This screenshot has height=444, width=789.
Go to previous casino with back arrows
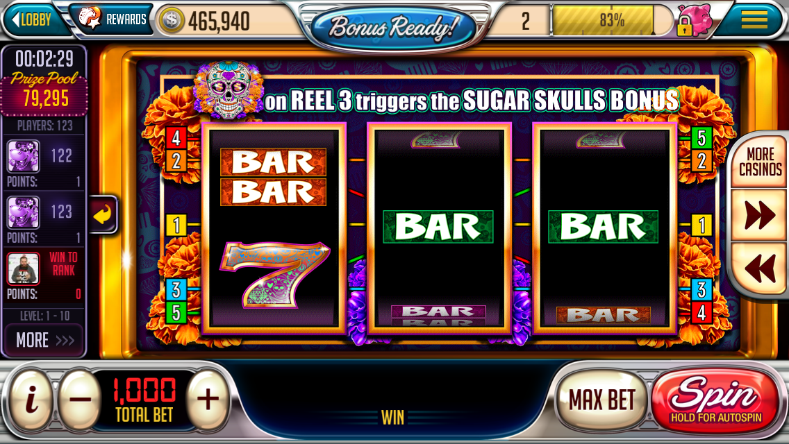point(759,268)
